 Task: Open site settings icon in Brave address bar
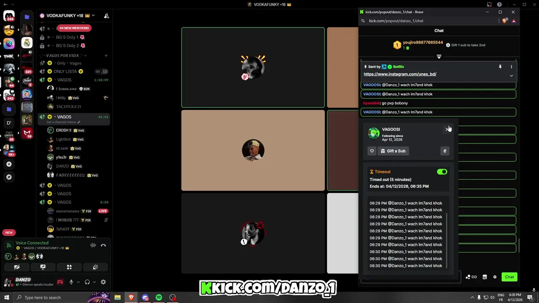pyautogui.click(x=363, y=21)
